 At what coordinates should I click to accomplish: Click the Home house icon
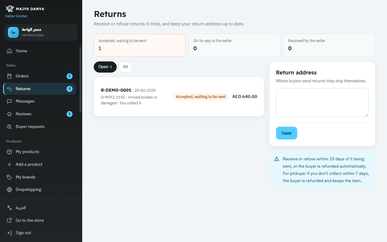point(9,51)
